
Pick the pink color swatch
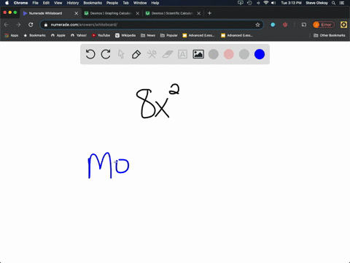pos(229,54)
